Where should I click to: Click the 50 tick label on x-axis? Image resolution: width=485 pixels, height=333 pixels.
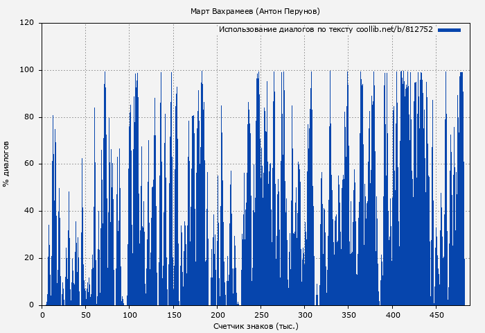86,315
